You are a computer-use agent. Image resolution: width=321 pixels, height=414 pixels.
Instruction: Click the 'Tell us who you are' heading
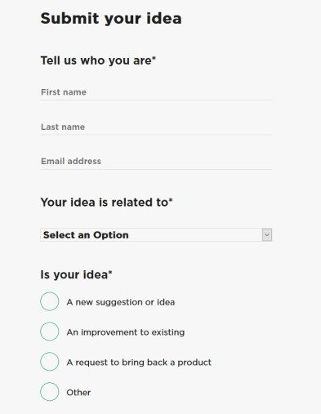98,60
